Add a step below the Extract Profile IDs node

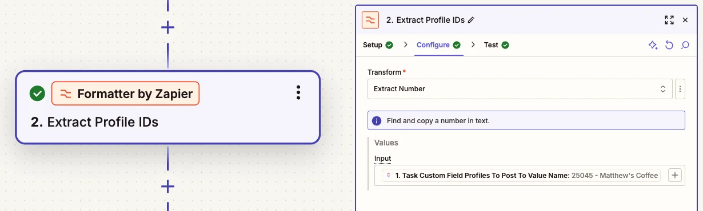(x=167, y=186)
